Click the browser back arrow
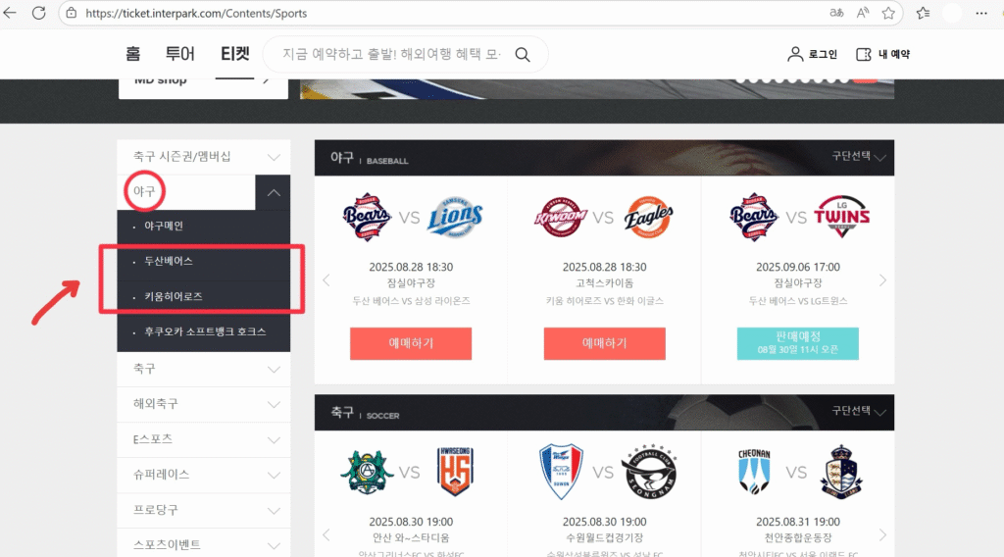 pos(11,13)
